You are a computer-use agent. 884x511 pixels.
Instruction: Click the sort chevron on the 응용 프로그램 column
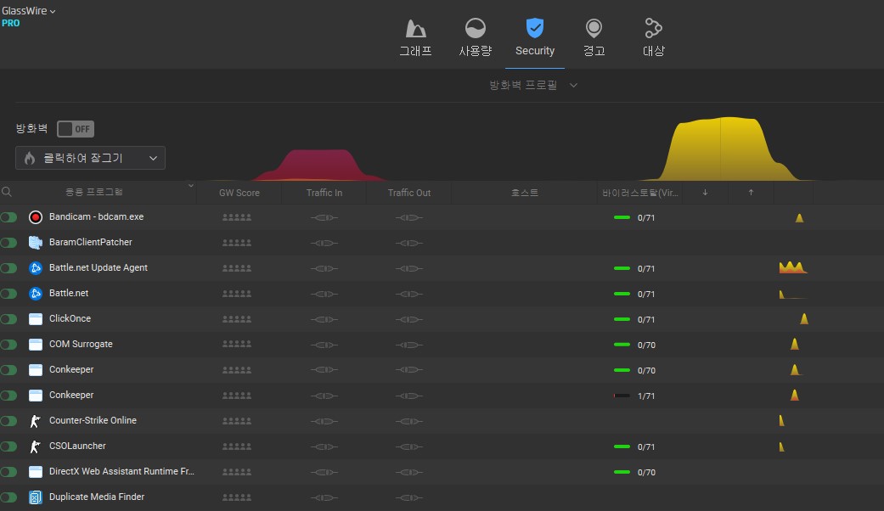[190, 185]
